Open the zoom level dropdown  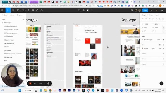click(x=163, y=10)
